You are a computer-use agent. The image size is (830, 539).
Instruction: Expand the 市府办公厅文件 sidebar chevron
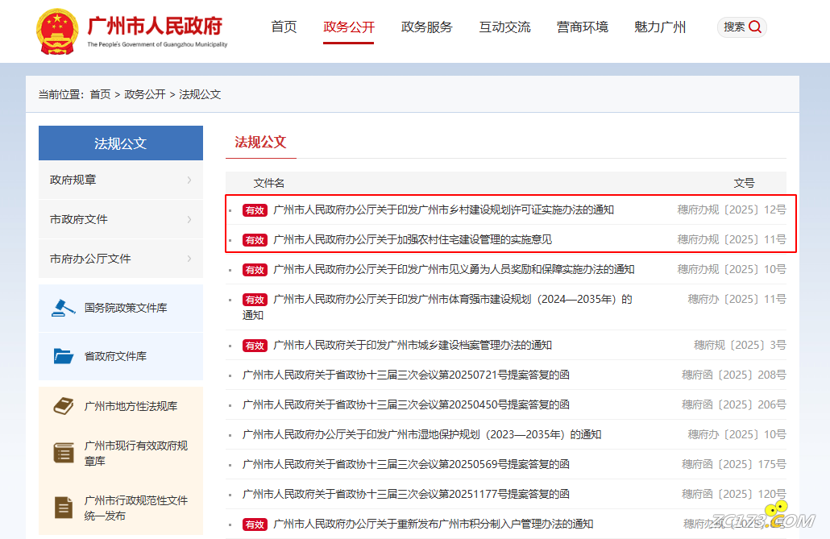point(189,259)
